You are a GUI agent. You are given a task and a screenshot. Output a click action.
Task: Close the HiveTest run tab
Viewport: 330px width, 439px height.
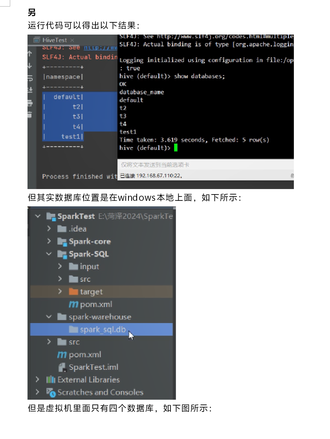[x=72, y=40]
